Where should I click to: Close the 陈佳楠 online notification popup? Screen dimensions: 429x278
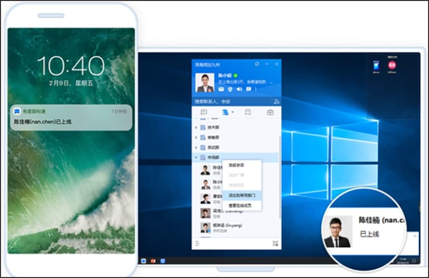pyautogui.click(x=415, y=236)
